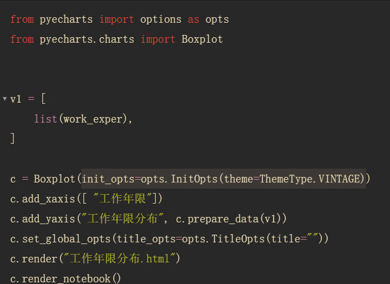Screen dimensions: 390x284
Task: Click the c.render_notebook() line
Action: coord(65,278)
